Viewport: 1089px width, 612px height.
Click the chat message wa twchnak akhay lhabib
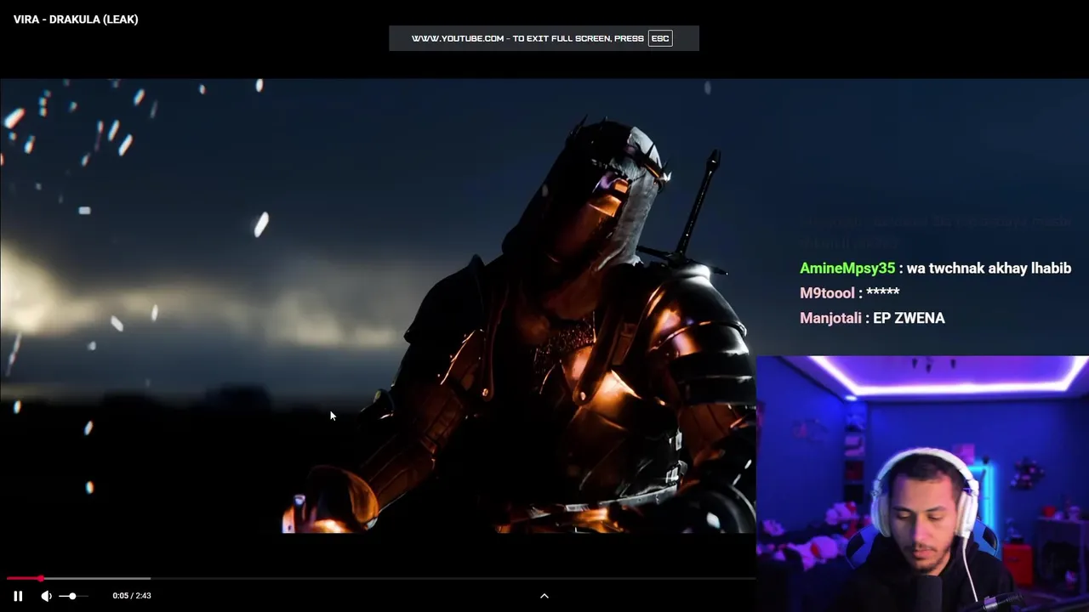click(x=989, y=269)
